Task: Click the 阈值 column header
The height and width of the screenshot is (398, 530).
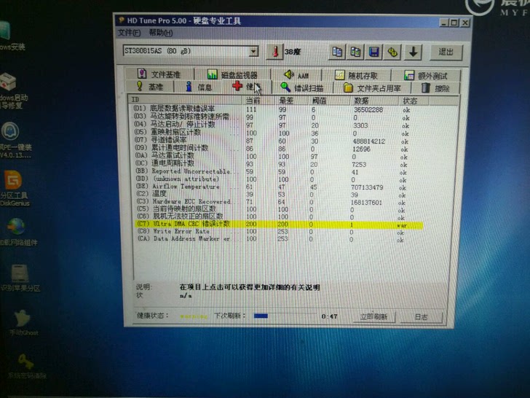Action: [x=329, y=101]
